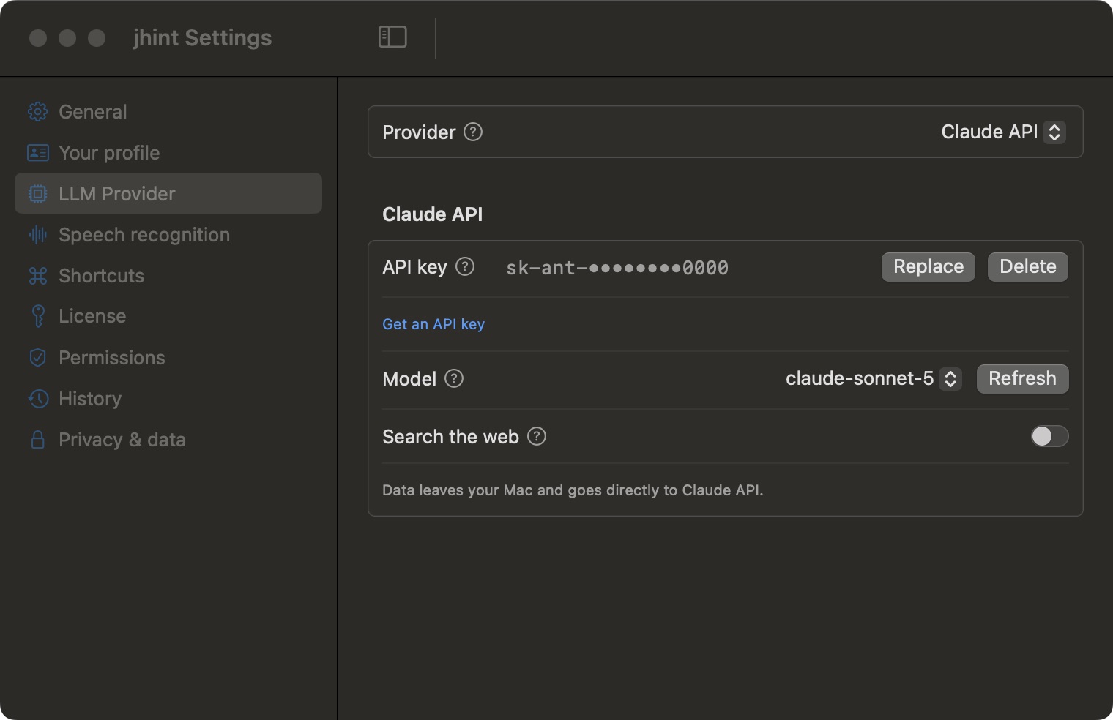
Task: Click the License key icon
Action: coord(38,316)
